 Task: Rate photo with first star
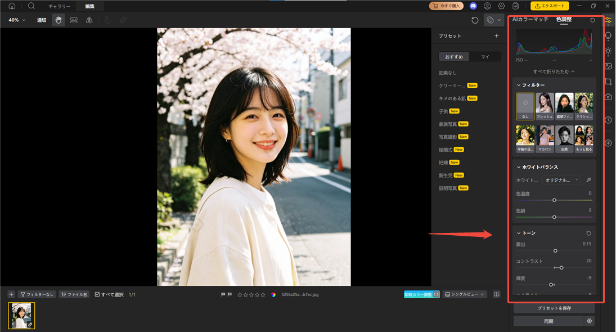click(240, 295)
